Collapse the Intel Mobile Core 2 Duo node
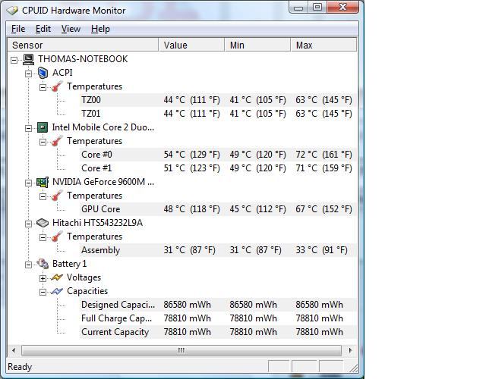The image size is (486, 379). coord(29,128)
